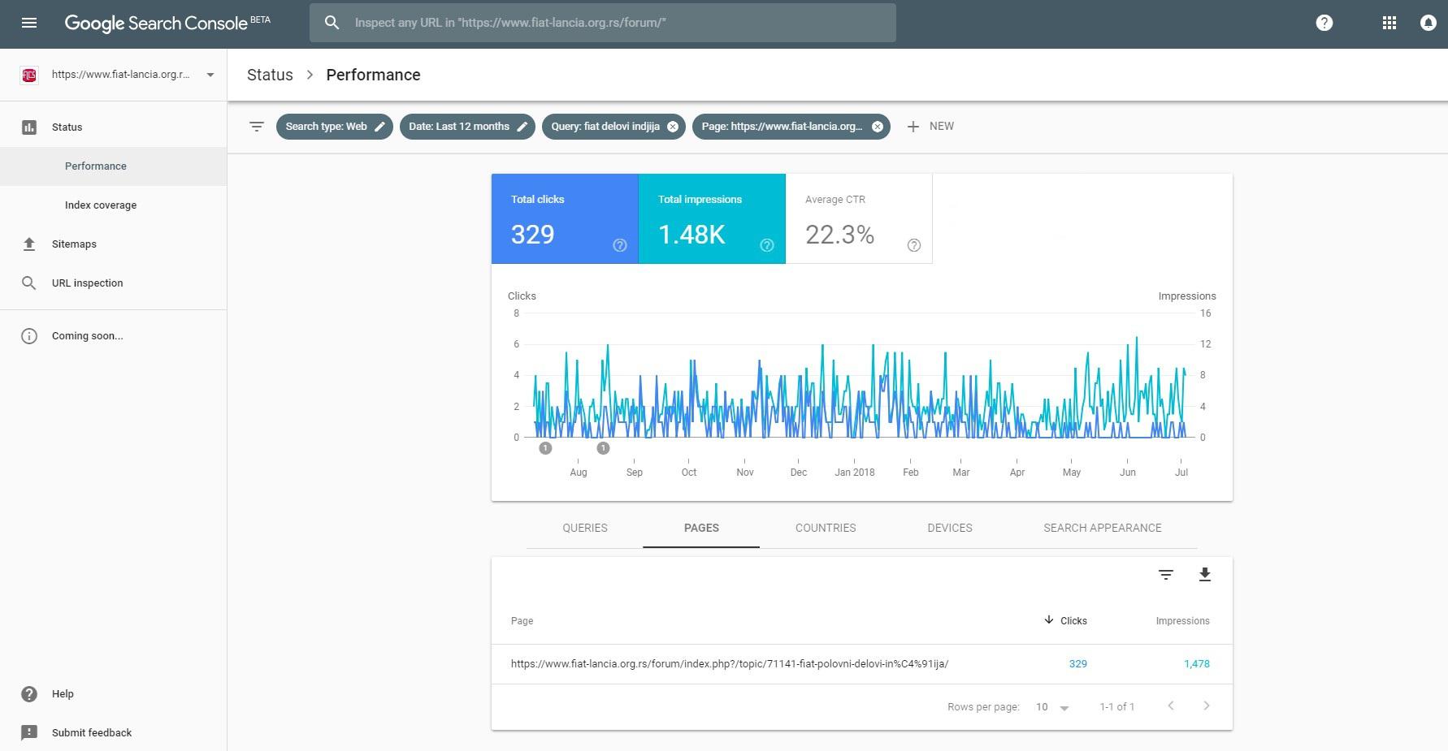
Task: Open the notifications bell
Action: click(1428, 23)
